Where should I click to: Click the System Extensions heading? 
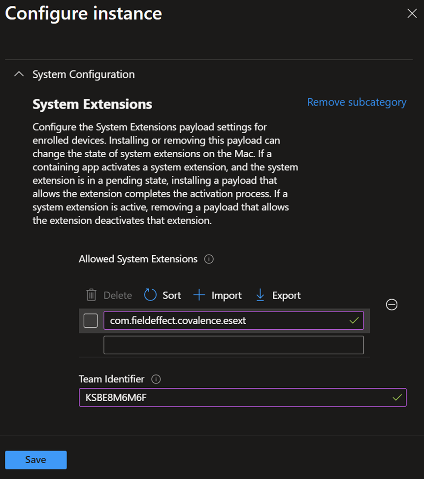coord(92,104)
